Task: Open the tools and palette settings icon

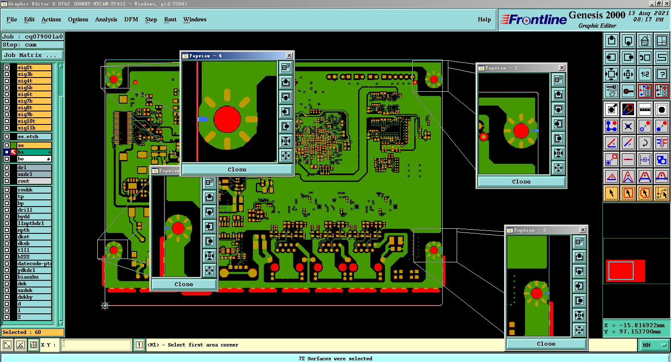Action: click(x=611, y=91)
